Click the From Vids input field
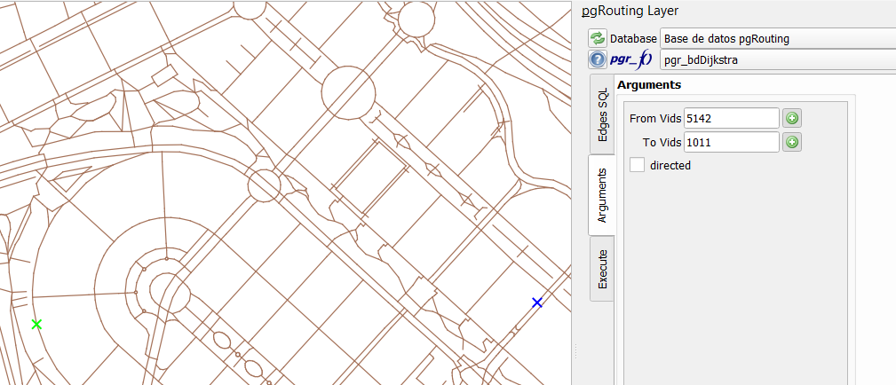The width and height of the screenshot is (896, 385). tap(732, 118)
